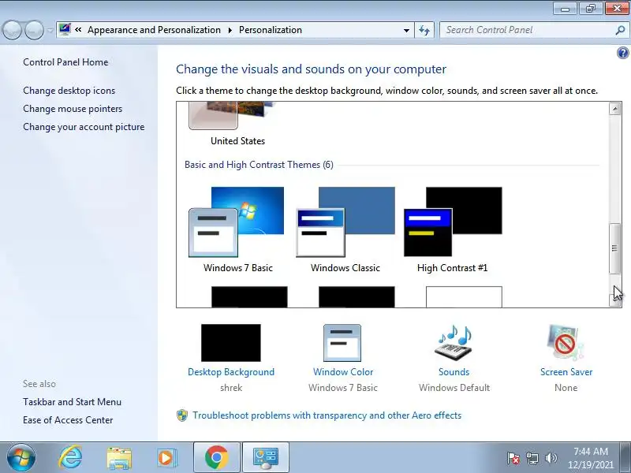Expand the breadcrumb chevron before Appearance
This screenshot has width=631, height=473.
78,30
